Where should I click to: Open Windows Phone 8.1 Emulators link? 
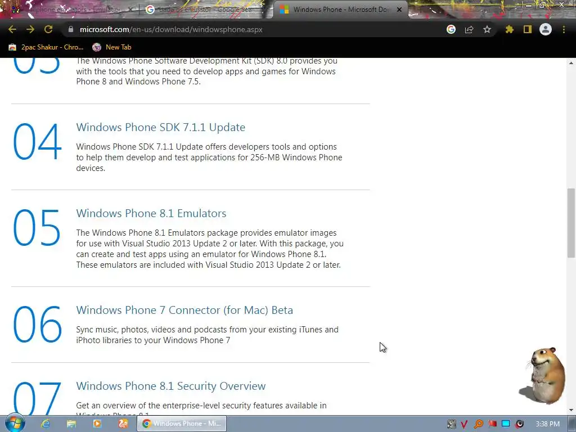[x=151, y=213]
